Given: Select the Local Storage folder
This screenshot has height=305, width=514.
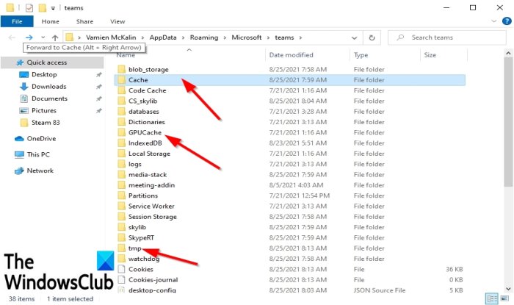Looking at the screenshot, I should point(149,154).
